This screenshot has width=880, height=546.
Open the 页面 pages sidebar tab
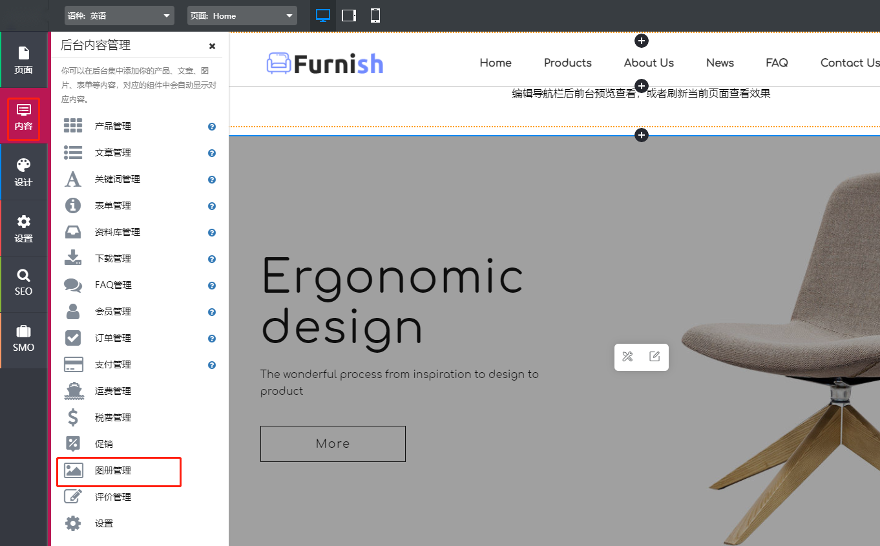[x=24, y=60]
